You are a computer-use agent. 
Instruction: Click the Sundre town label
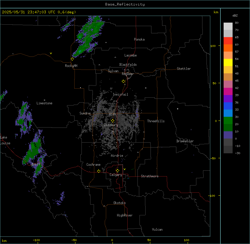85,113
